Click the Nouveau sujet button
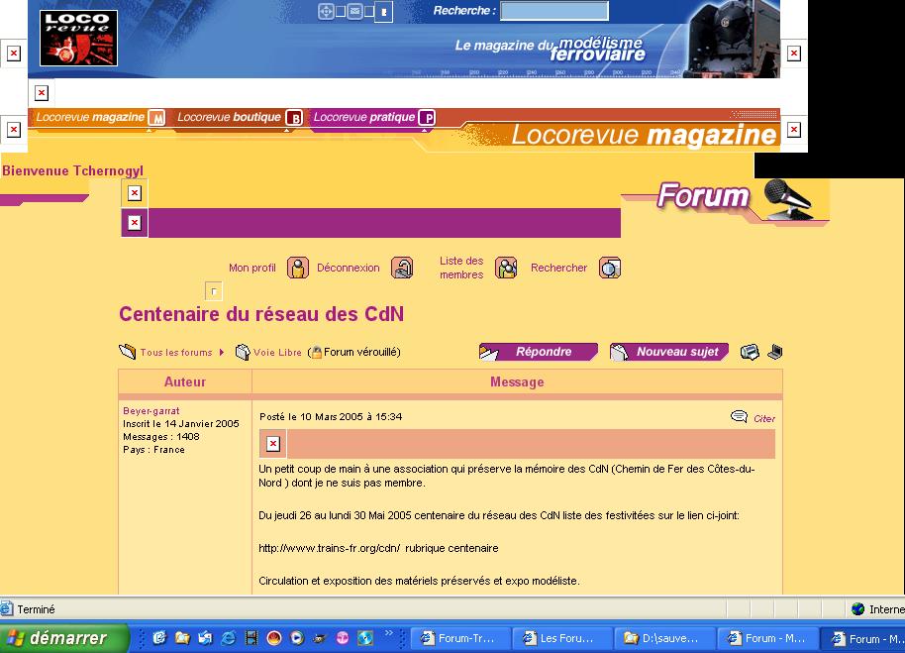The image size is (905, 653). [x=669, y=352]
